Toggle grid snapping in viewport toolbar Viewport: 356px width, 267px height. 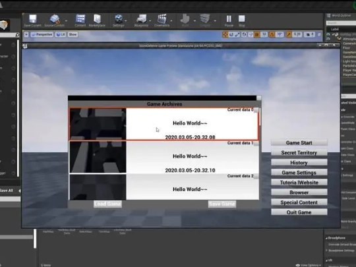257,34
